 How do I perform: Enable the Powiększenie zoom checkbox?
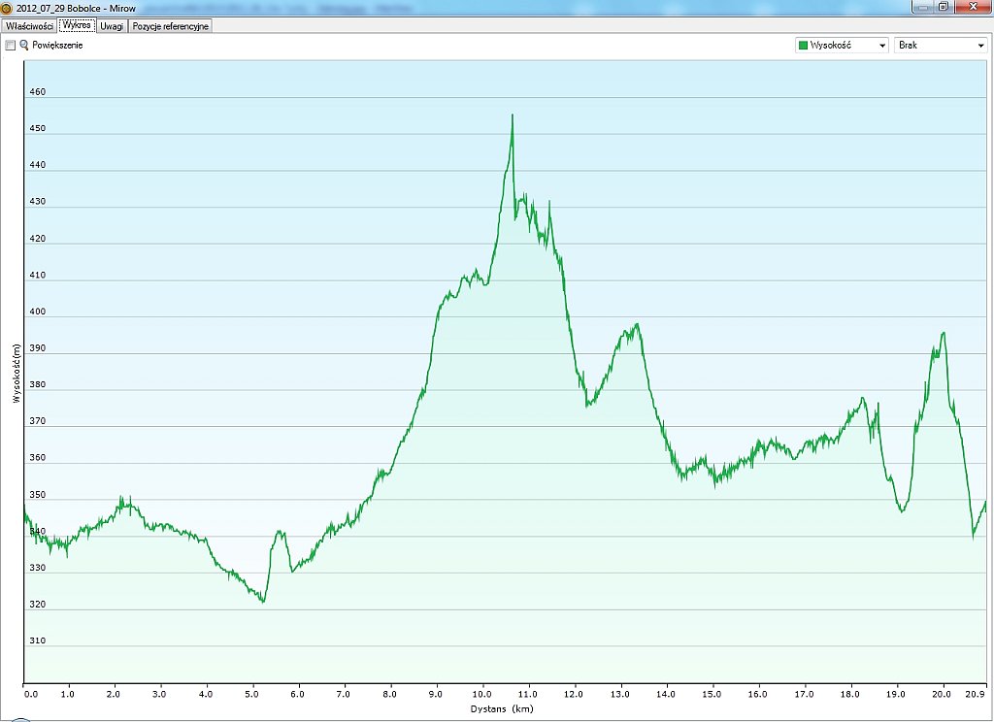pos(11,46)
